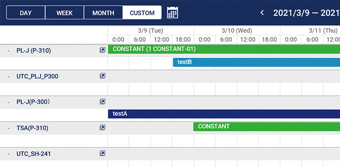Open the calendar date picker icon

pyautogui.click(x=172, y=13)
